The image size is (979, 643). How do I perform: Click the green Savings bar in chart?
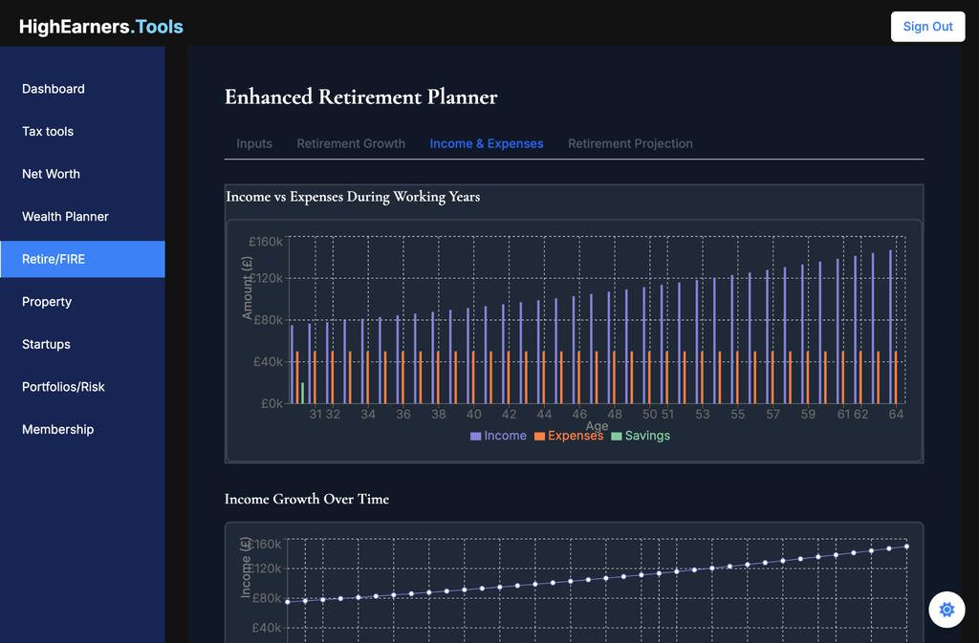pyautogui.click(x=303, y=394)
